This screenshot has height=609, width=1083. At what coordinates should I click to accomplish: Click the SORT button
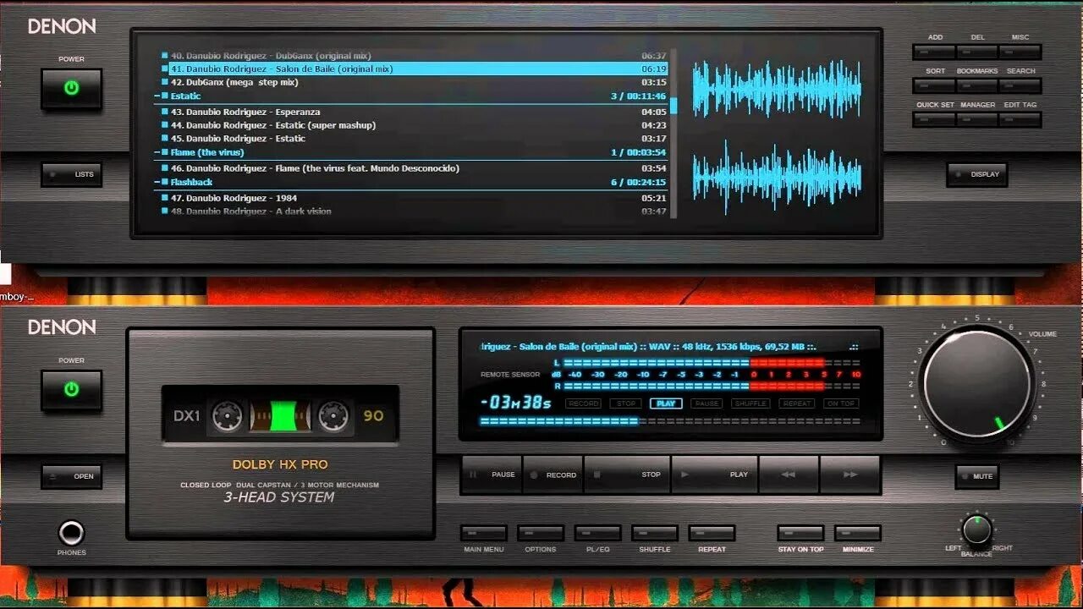click(934, 85)
